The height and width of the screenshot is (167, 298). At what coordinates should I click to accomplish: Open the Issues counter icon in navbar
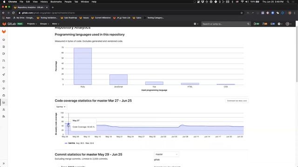pos(257,24)
